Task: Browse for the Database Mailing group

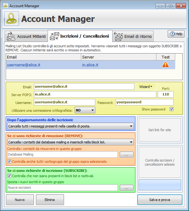Action: (x=126, y=154)
